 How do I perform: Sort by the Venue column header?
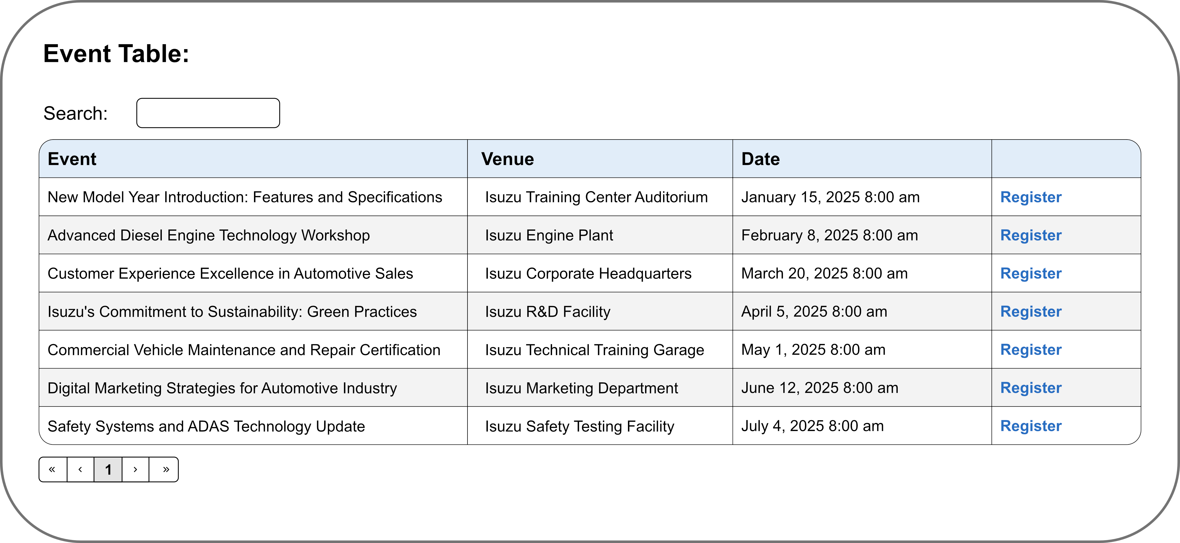pos(507,159)
